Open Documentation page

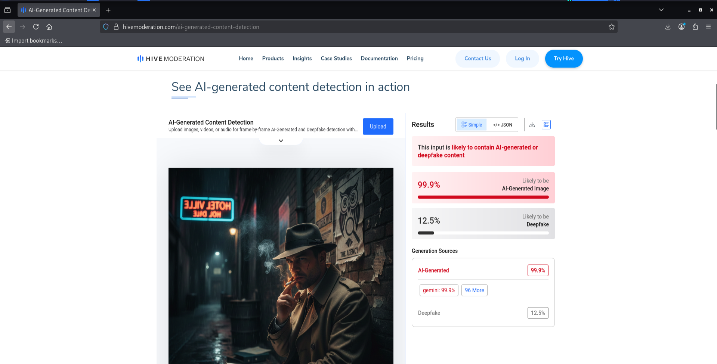(379, 59)
